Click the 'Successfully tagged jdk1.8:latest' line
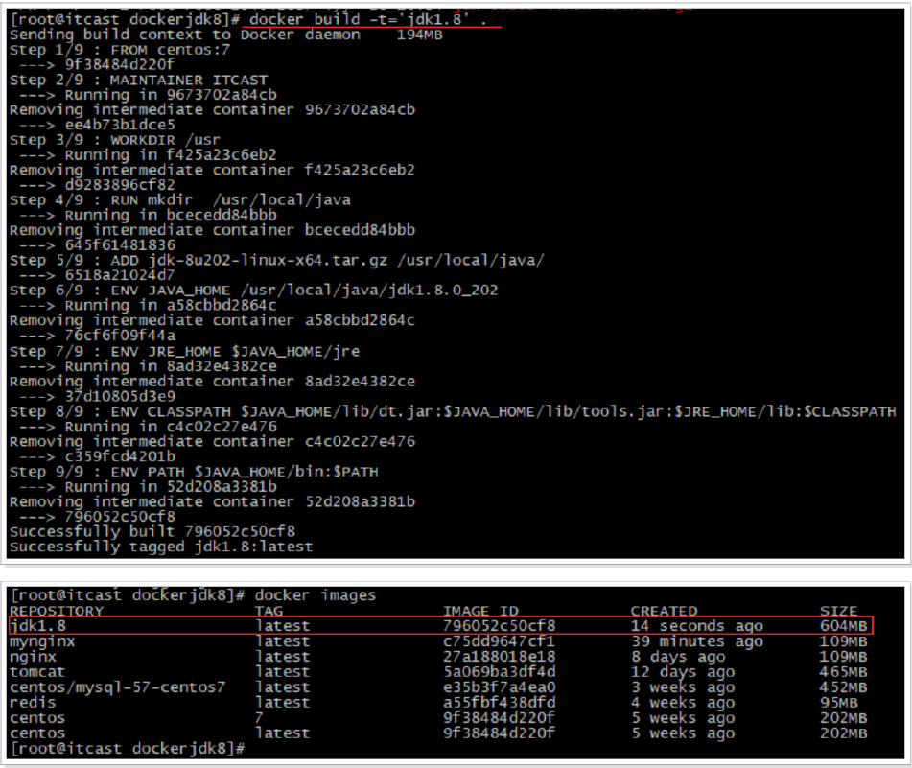Image resolution: width=912 pixels, height=768 pixels. click(x=161, y=547)
